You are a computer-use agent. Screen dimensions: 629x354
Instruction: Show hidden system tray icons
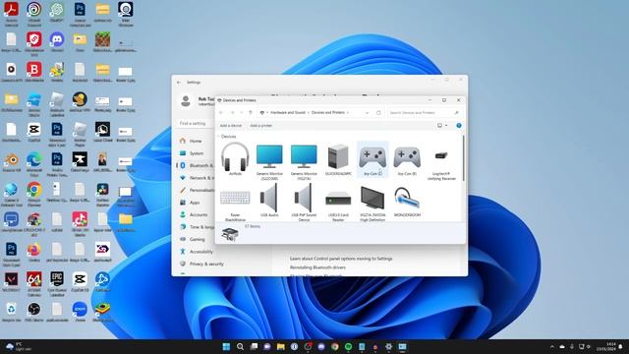[552, 346]
